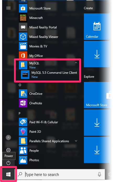
Task: Select the letter P section header
Action: tap(19, 113)
